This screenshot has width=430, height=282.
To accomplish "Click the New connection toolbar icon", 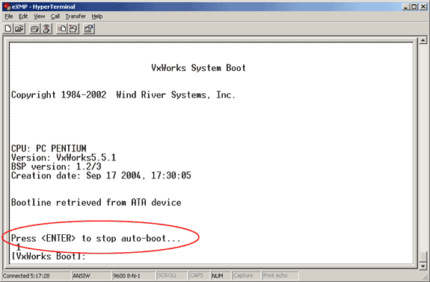I will click(x=8, y=28).
